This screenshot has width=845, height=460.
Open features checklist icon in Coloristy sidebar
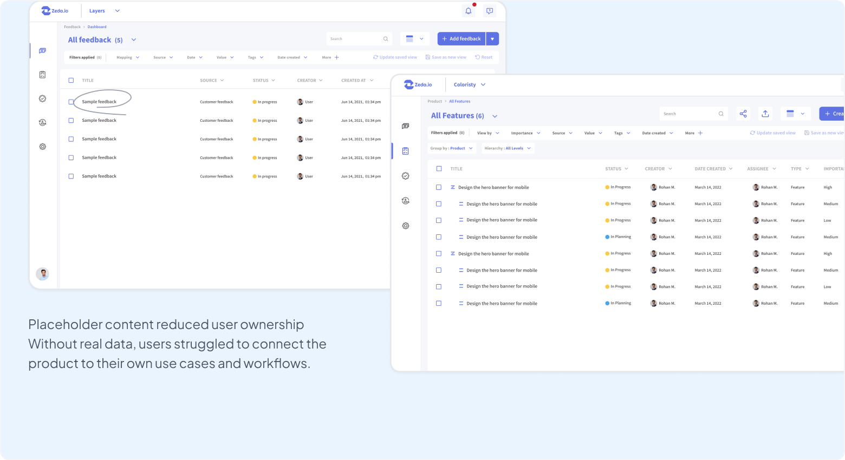[405, 151]
